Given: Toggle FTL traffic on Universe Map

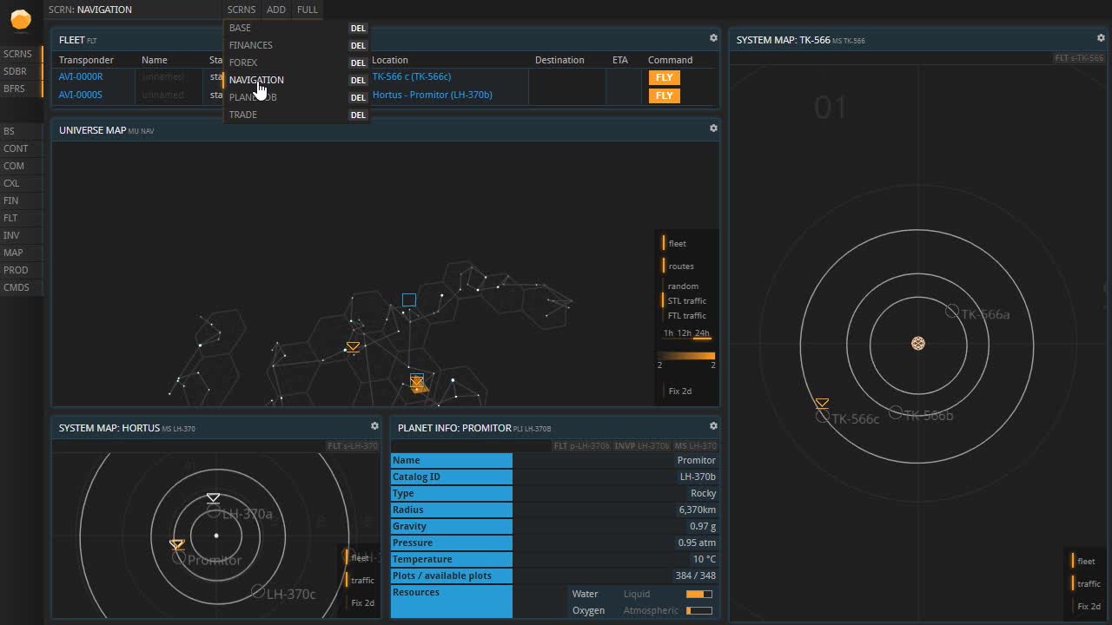Looking at the screenshot, I should coord(685,316).
